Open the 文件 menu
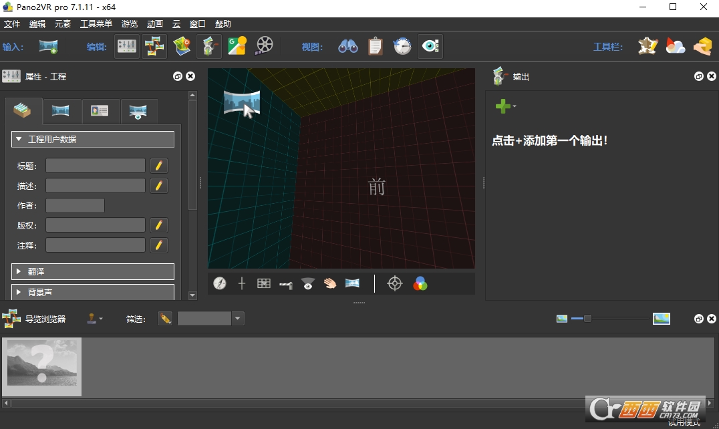The image size is (719, 429). [12, 24]
